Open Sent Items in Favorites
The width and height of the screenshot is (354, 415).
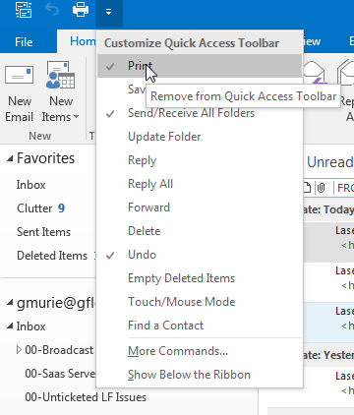[x=43, y=232]
